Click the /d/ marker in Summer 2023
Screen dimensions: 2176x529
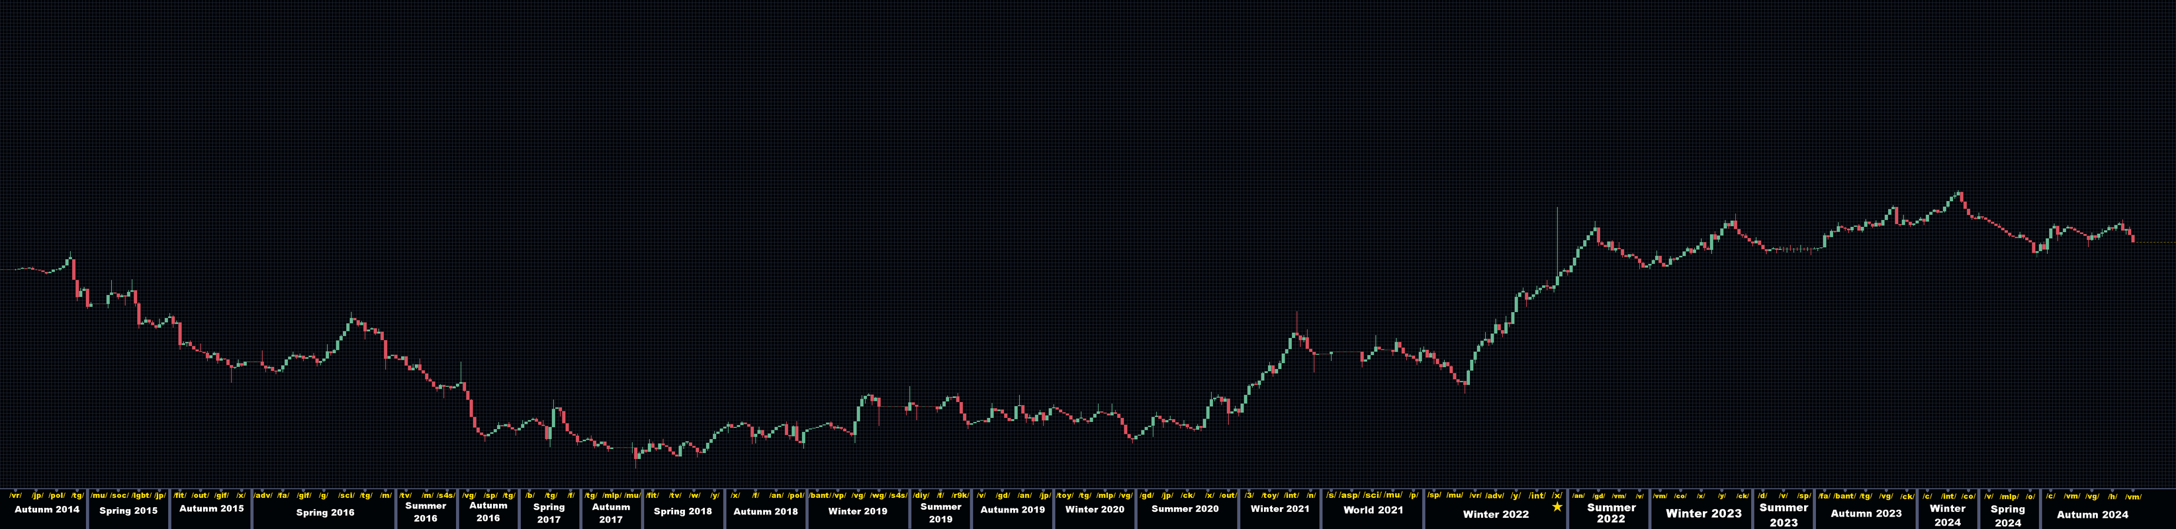(1763, 496)
